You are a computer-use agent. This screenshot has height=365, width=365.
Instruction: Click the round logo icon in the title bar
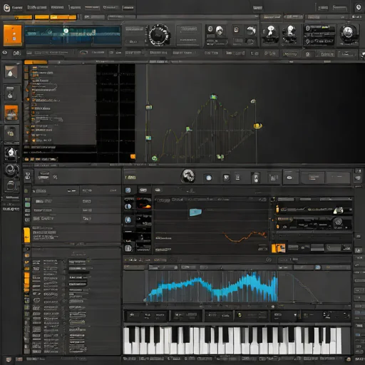click(x=6, y=8)
